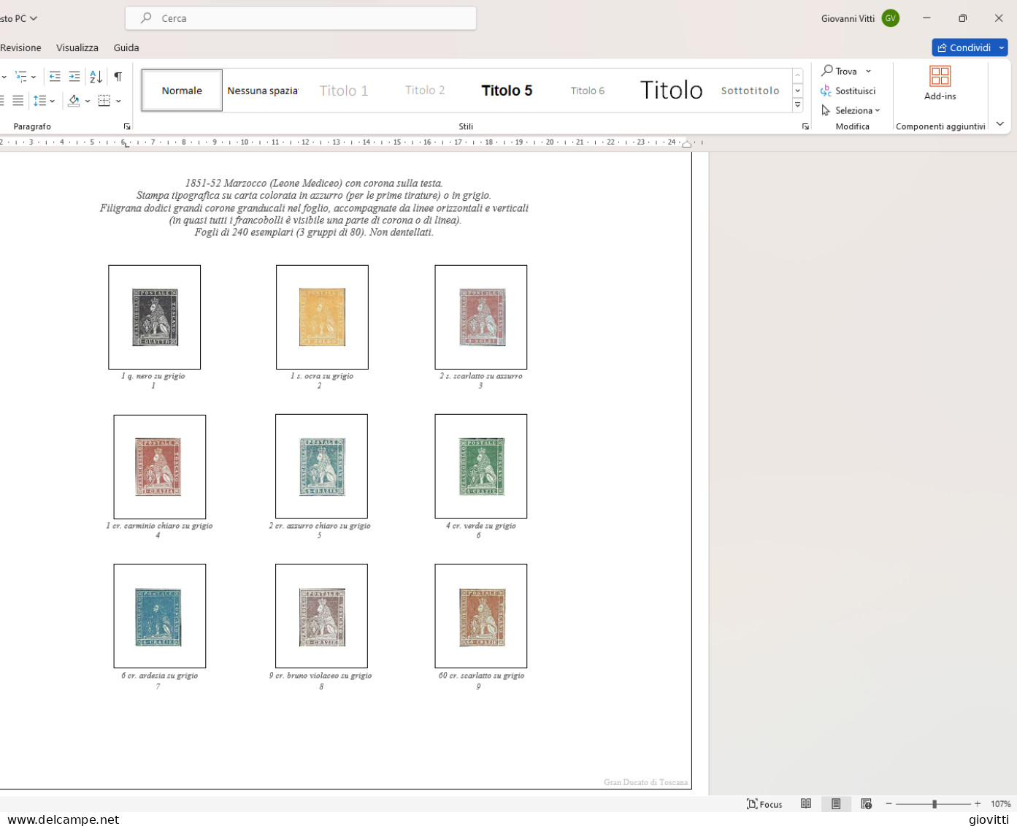Open the Seleziona dropdown

pos(851,110)
